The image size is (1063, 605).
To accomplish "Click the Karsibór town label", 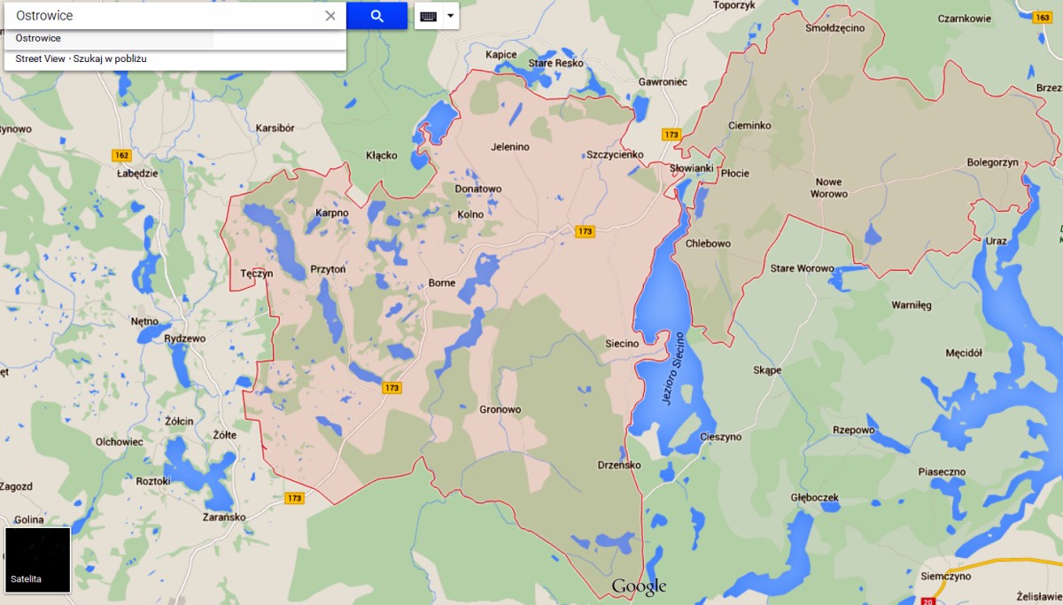I will (x=275, y=128).
